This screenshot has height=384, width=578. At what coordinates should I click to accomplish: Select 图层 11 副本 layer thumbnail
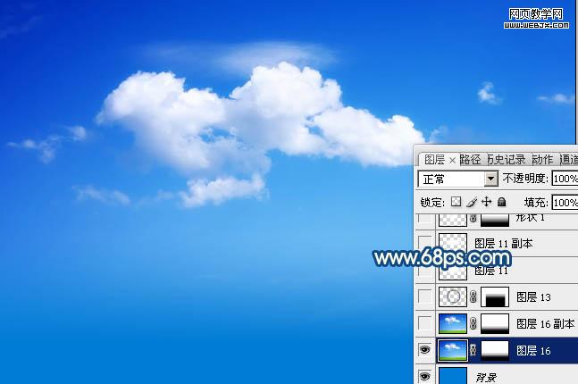453,243
